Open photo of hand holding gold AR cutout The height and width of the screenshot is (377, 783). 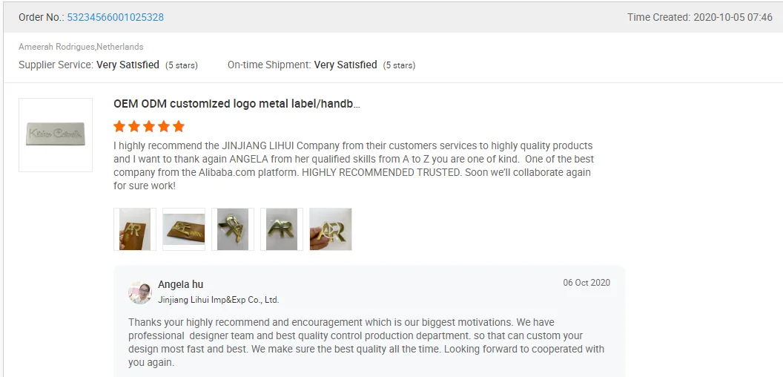click(331, 229)
